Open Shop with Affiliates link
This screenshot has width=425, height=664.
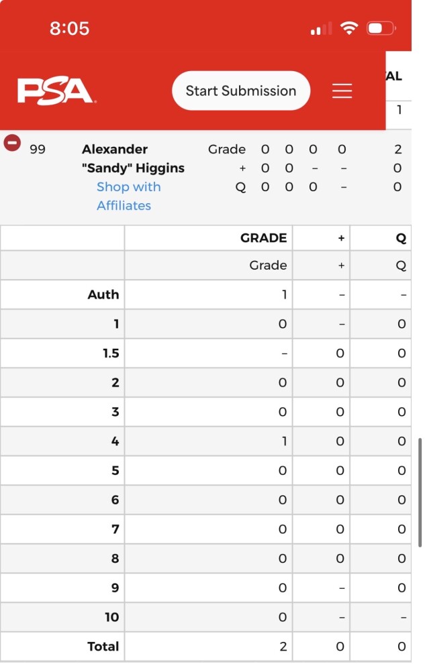128,196
